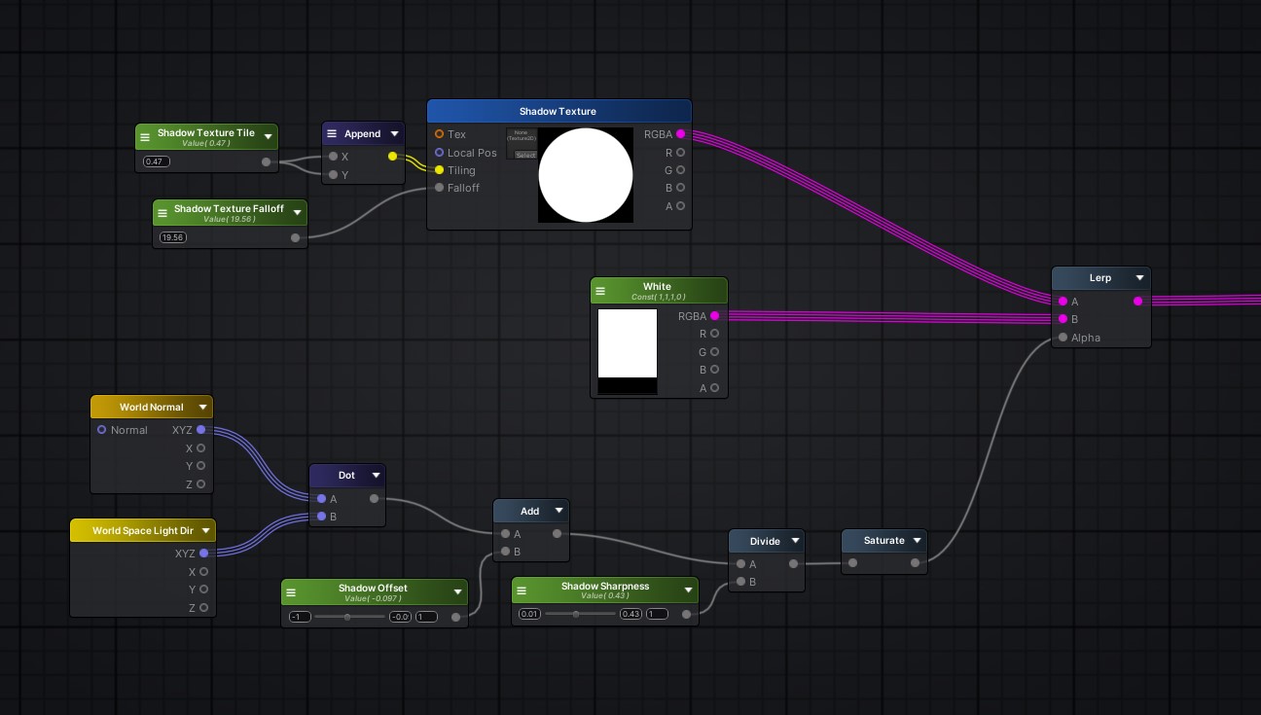The width and height of the screenshot is (1261, 715).
Task: Click the Shadow Sharpness hamburger icon
Action: [522, 590]
